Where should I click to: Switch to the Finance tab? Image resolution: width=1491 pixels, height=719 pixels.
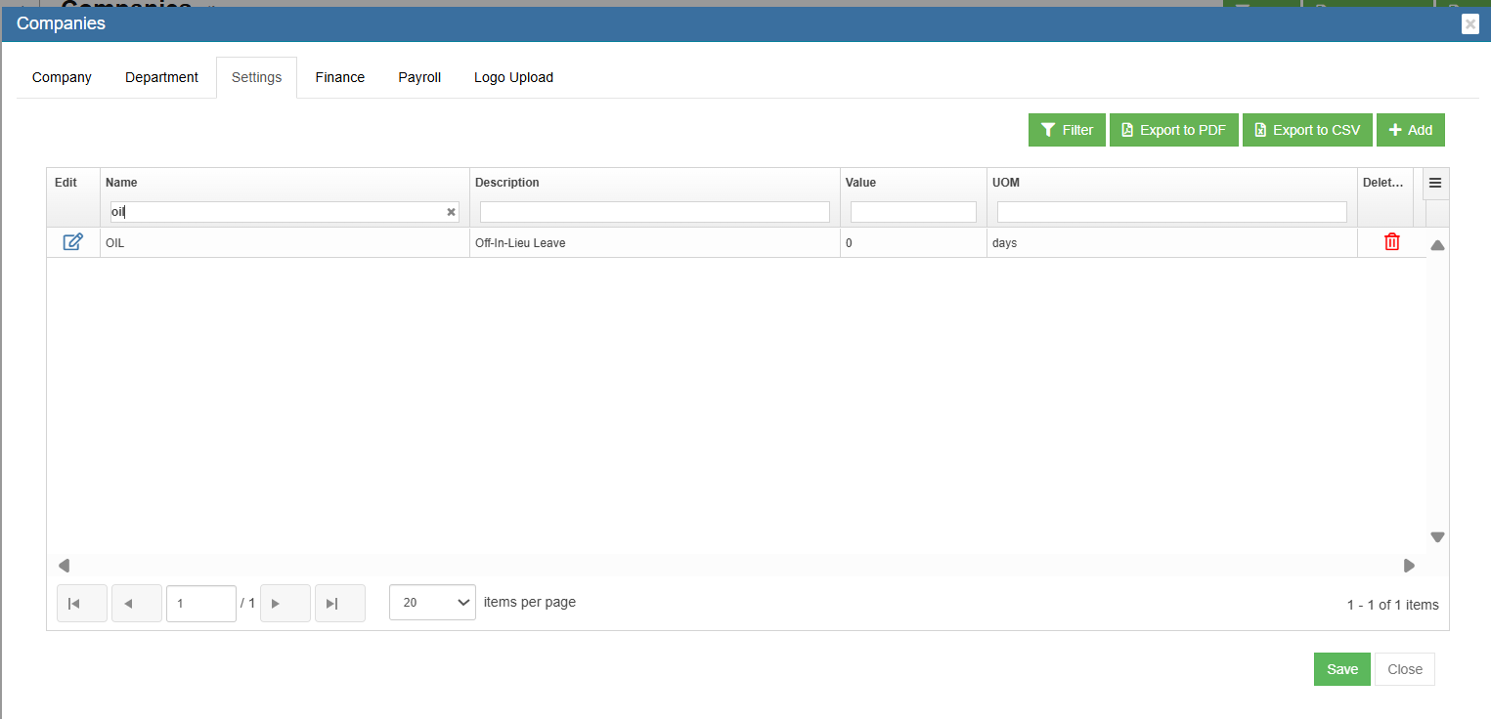pos(339,77)
